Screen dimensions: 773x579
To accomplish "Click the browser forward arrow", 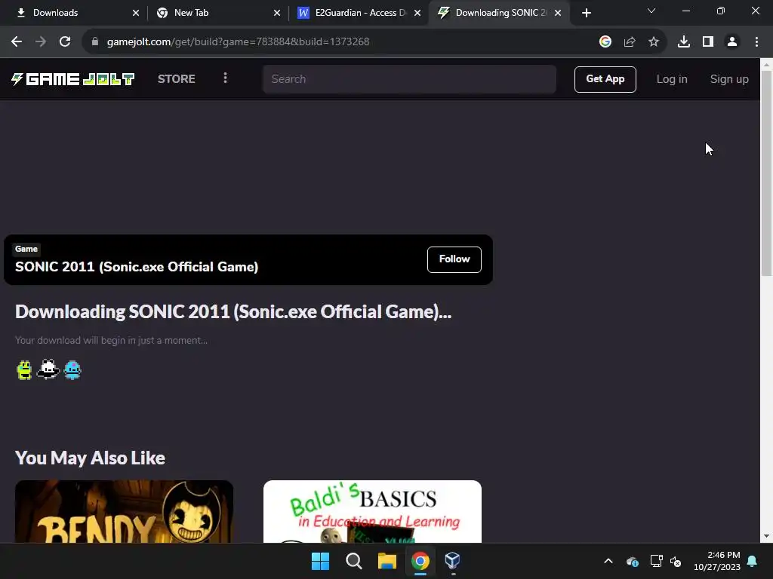I will (x=41, y=41).
